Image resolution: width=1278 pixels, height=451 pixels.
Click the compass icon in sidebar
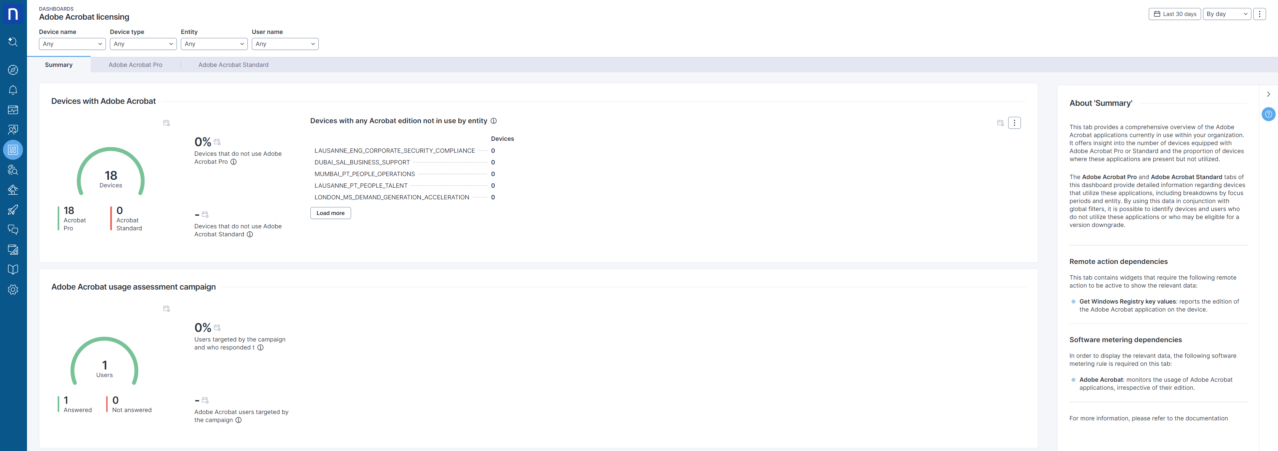(13, 70)
